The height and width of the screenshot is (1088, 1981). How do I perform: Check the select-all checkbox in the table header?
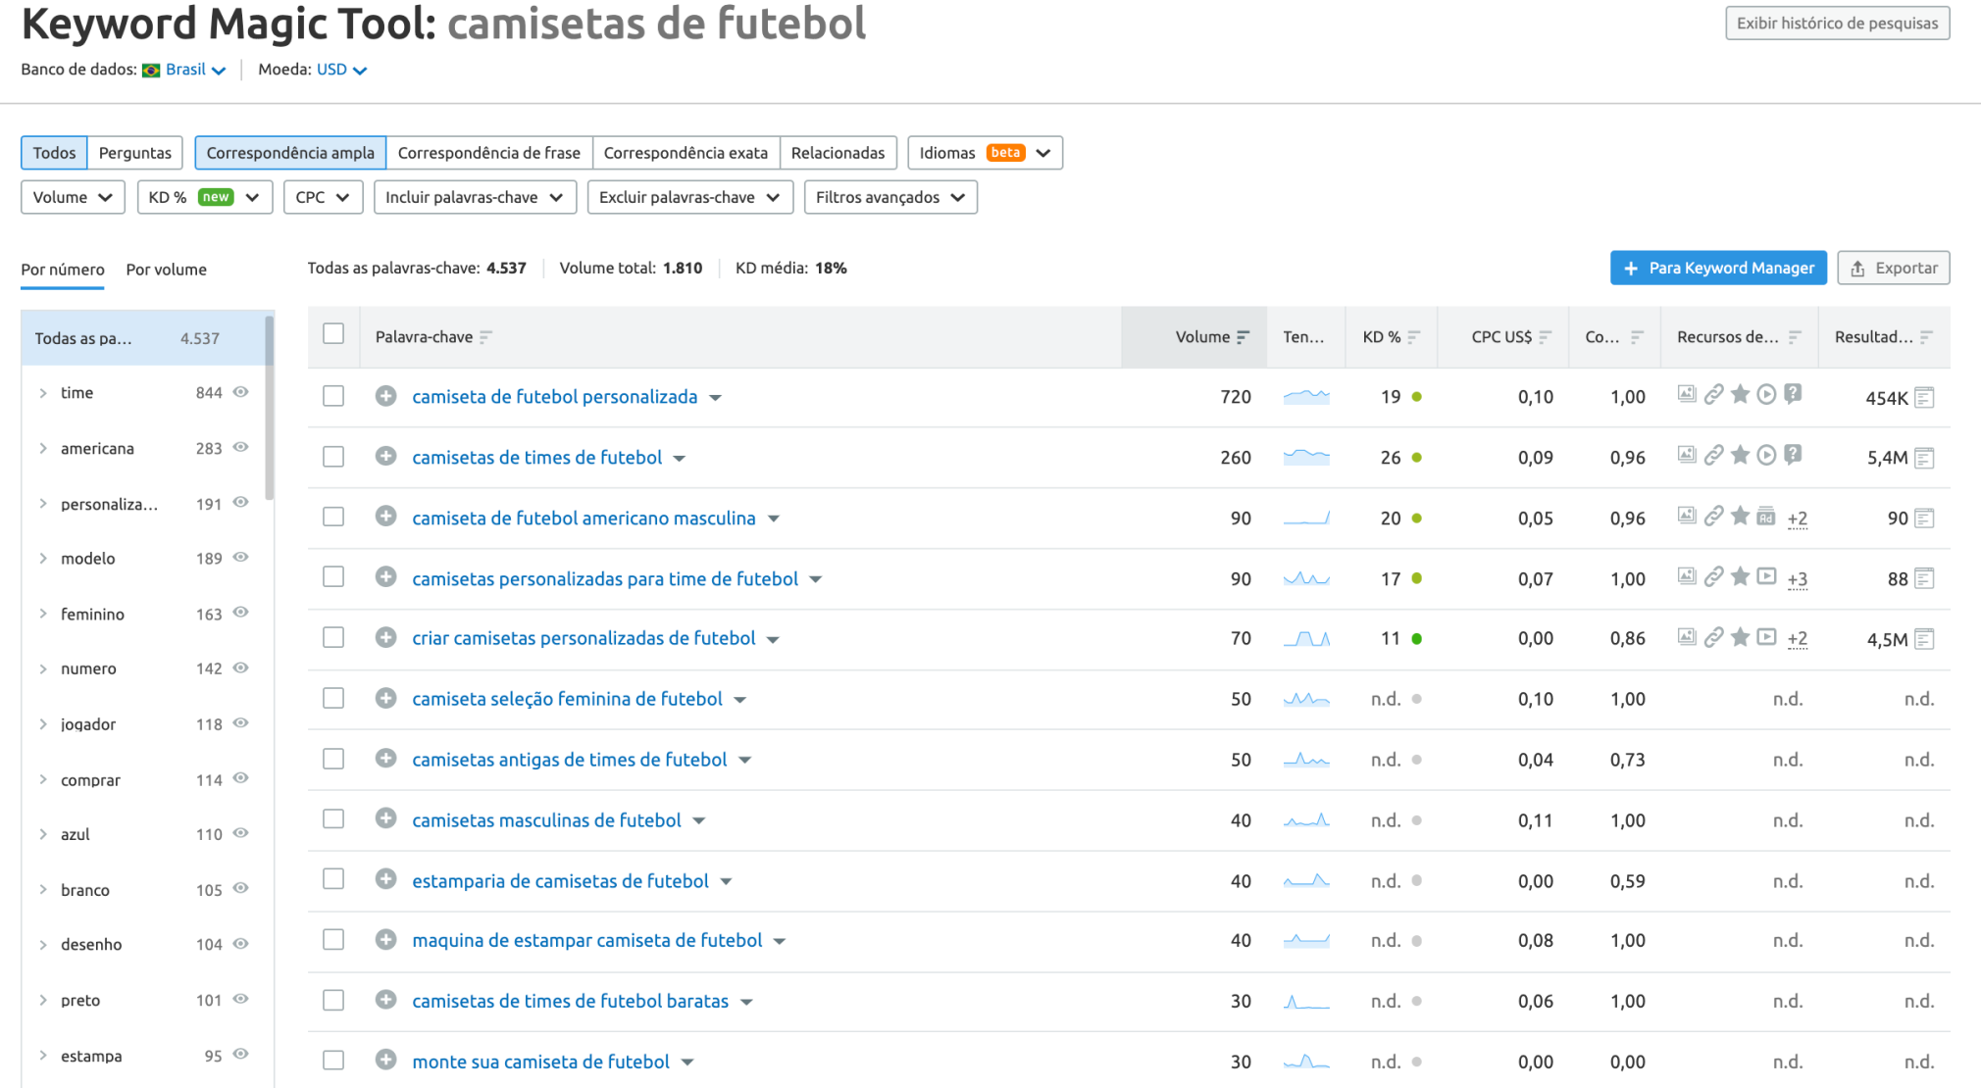click(x=333, y=334)
